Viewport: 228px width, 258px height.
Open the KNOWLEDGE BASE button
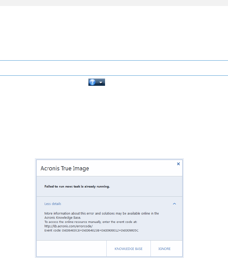[128, 249]
